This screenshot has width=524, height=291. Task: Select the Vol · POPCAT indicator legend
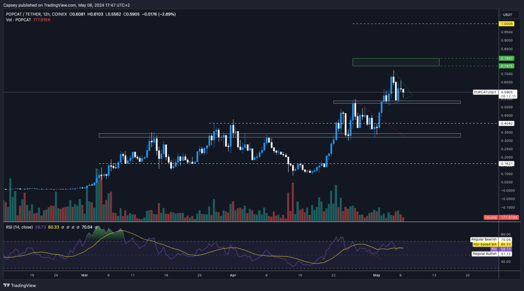[18, 20]
